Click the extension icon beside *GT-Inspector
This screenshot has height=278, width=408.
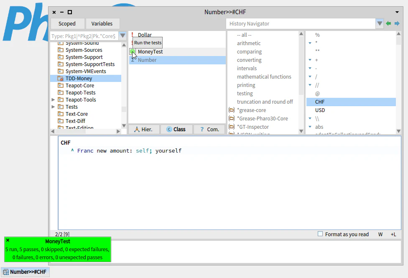pos(232,127)
